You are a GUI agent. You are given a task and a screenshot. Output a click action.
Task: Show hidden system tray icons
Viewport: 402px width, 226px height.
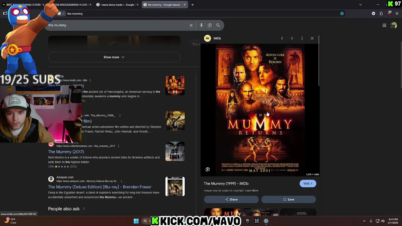click(364, 221)
